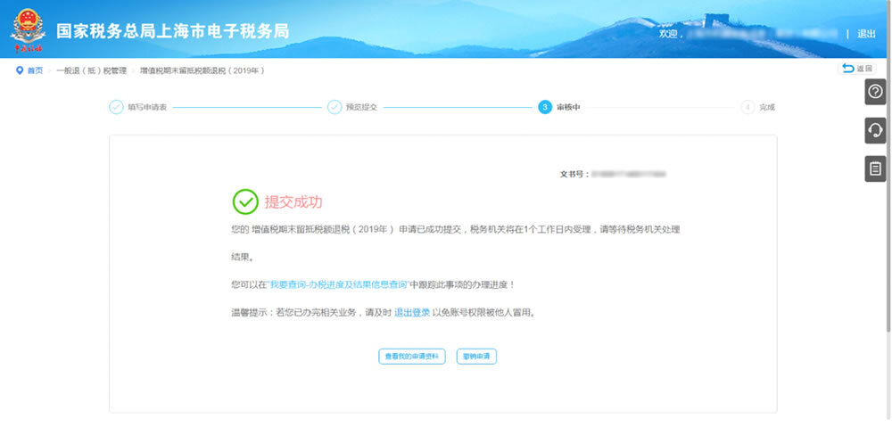This screenshot has width=892, height=427.
Task: Click step 2 checkmark for 预览提交
Action: click(334, 107)
